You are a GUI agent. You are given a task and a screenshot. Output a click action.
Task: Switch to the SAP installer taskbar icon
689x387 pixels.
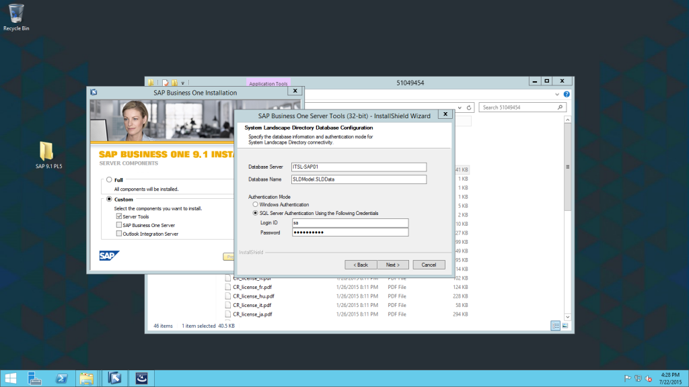point(114,378)
